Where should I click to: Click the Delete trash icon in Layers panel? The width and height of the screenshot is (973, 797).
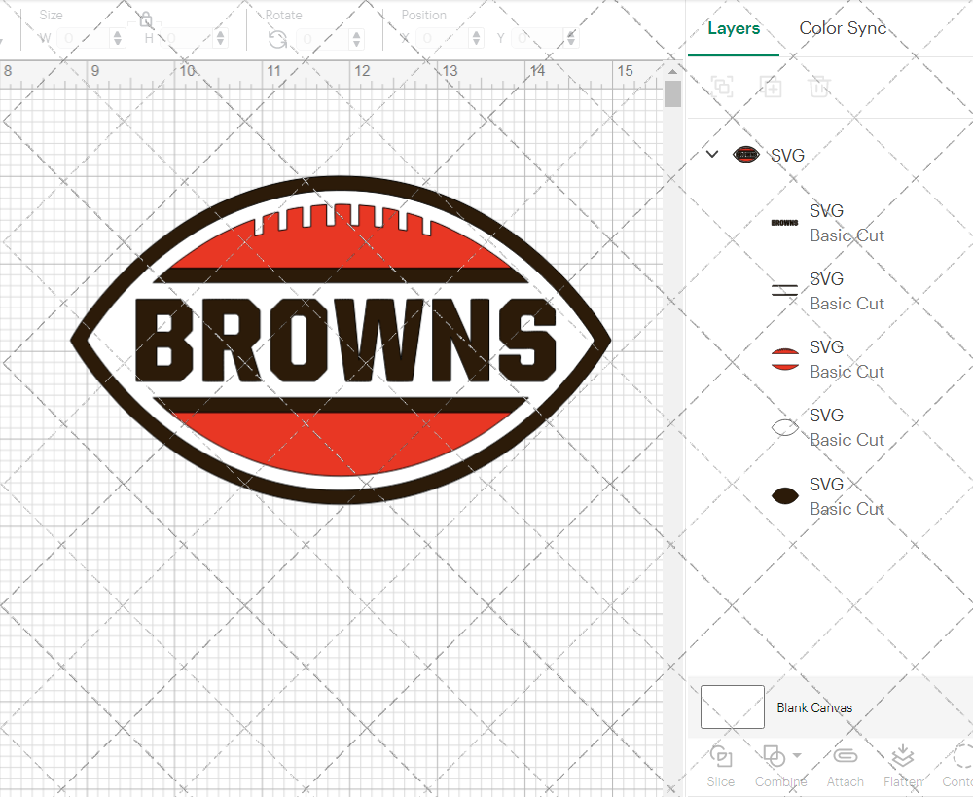pyautogui.click(x=819, y=87)
